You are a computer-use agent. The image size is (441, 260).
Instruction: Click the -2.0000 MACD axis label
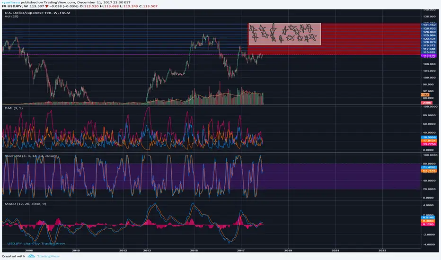pyautogui.click(x=429, y=234)
